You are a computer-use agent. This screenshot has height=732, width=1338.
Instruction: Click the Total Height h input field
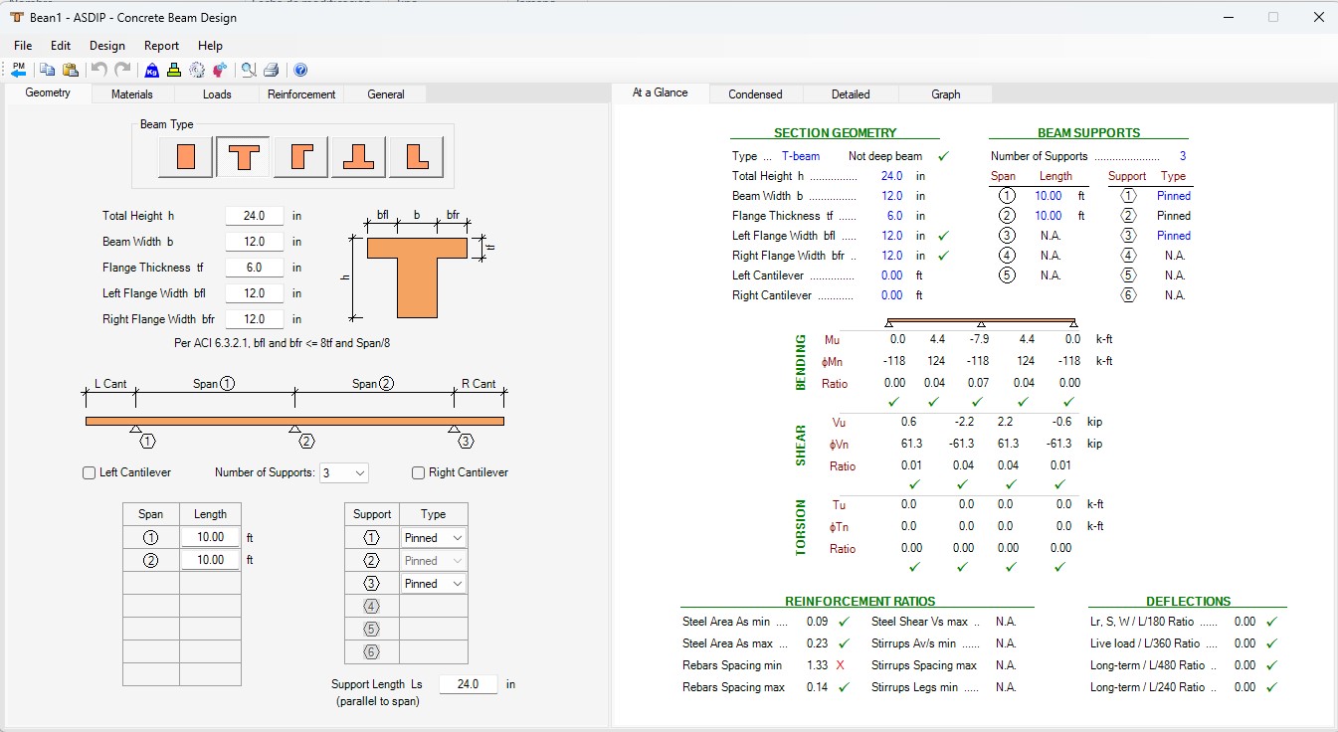coord(255,216)
